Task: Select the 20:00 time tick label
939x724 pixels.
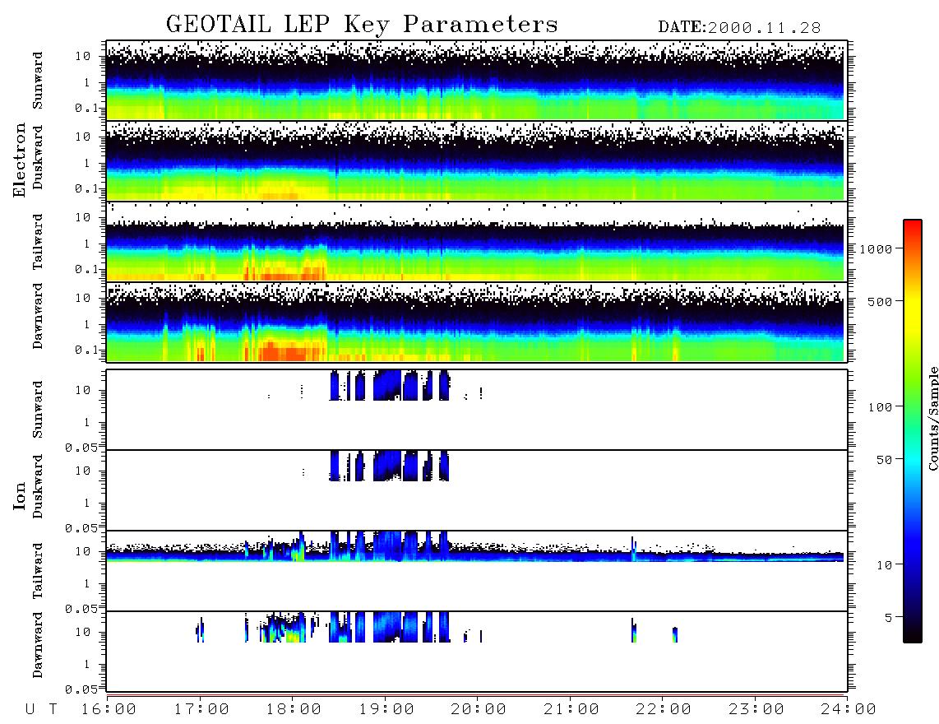Action: (x=479, y=710)
